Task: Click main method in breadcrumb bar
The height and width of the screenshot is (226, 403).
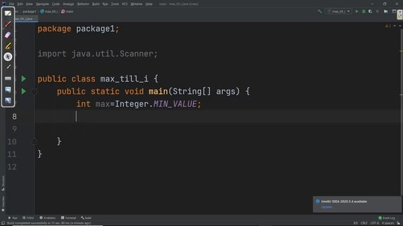Action: tap(67, 11)
